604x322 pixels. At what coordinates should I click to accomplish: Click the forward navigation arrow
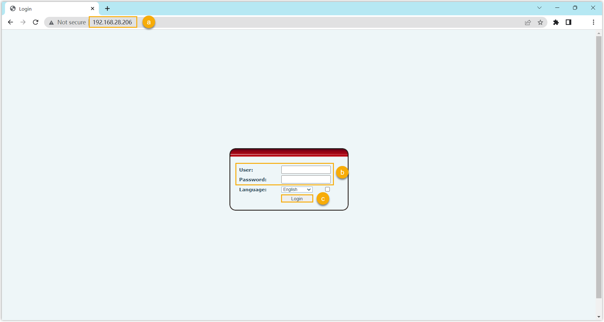click(23, 22)
